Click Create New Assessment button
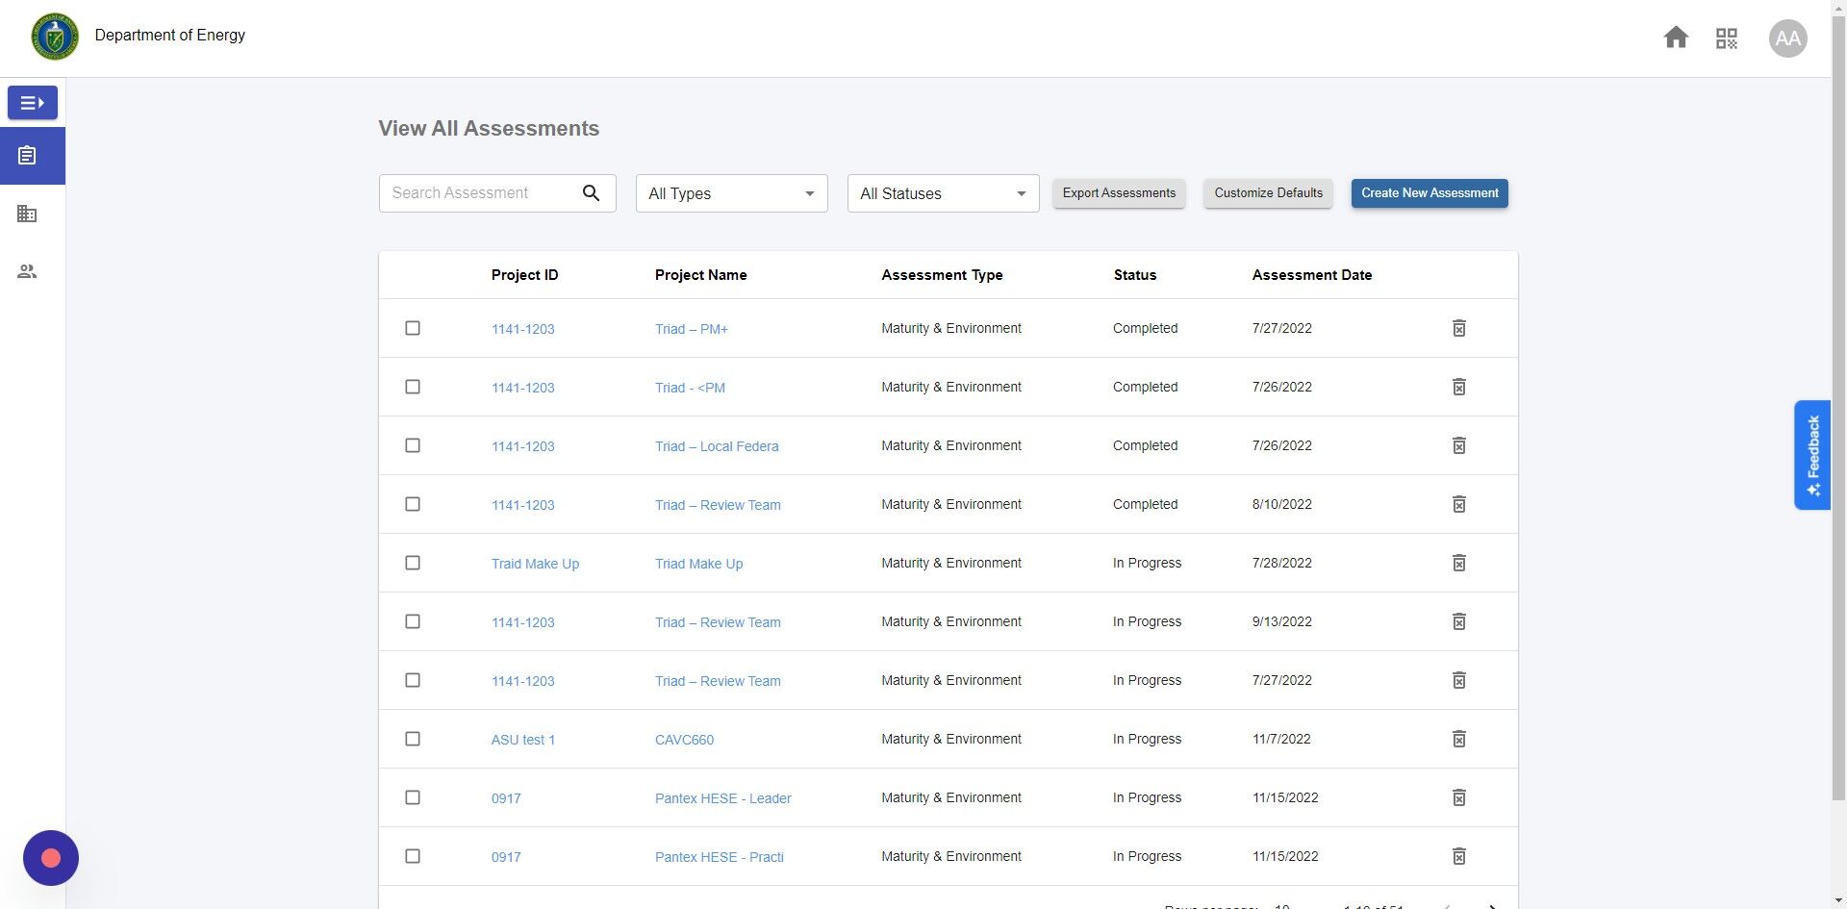This screenshot has height=909, width=1847. click(1430, 193)
